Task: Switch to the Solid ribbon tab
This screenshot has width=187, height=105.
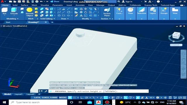Action: [15, 5]
